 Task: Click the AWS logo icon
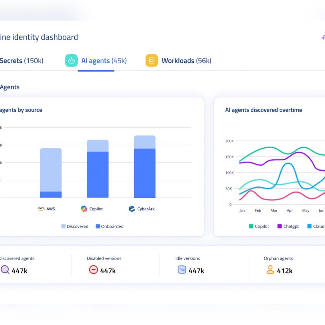tap(41, 209)
